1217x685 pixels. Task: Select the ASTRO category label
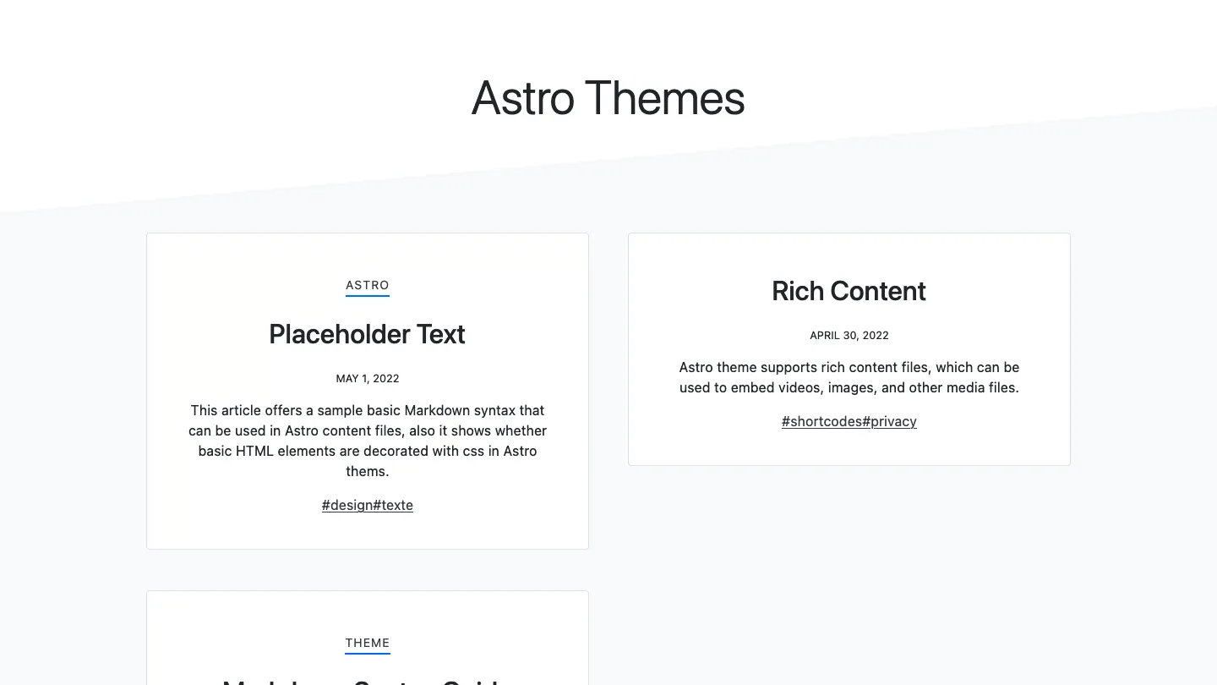tap(368, 286)
